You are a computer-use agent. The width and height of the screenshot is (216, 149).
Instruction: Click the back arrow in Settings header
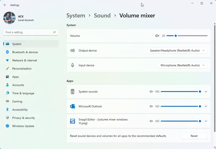5,5
